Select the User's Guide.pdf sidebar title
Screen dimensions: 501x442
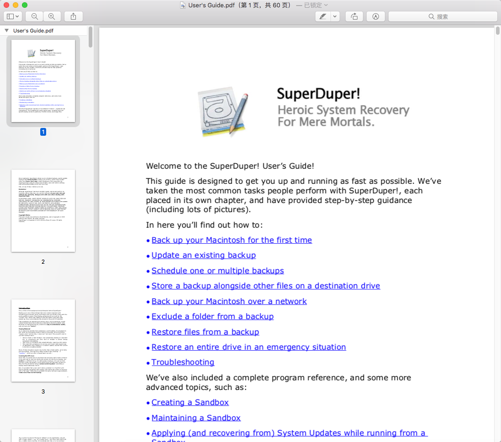point(33,31)
